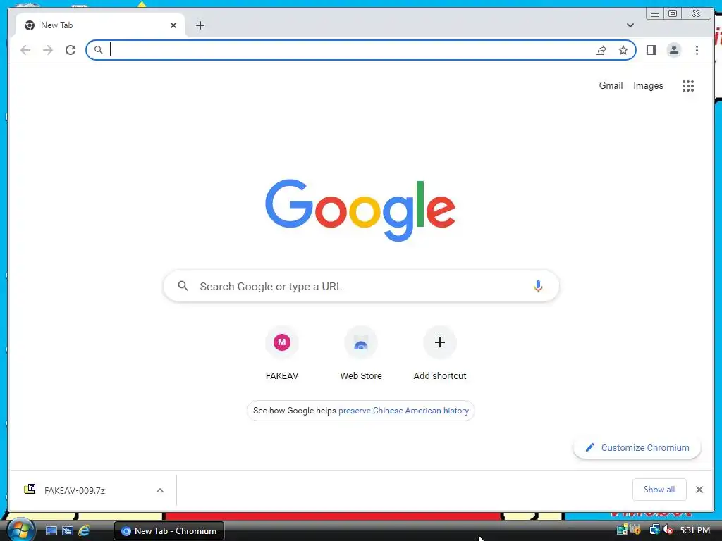Click the network tray icon
722x541 pixels.
click(654, 530)
